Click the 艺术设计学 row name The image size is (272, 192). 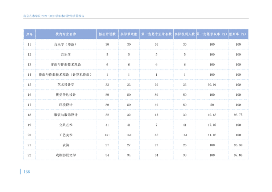[x=66, y=85]
